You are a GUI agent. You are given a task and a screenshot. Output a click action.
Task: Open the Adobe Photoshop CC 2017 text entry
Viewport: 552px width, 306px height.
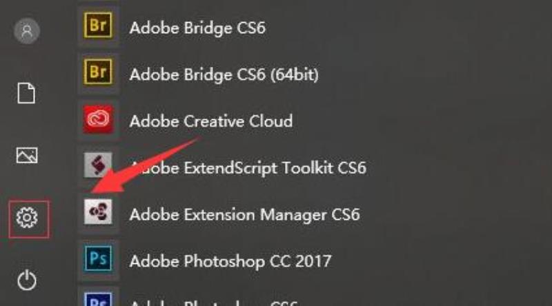pyautogui.click(x=230, y=261)
